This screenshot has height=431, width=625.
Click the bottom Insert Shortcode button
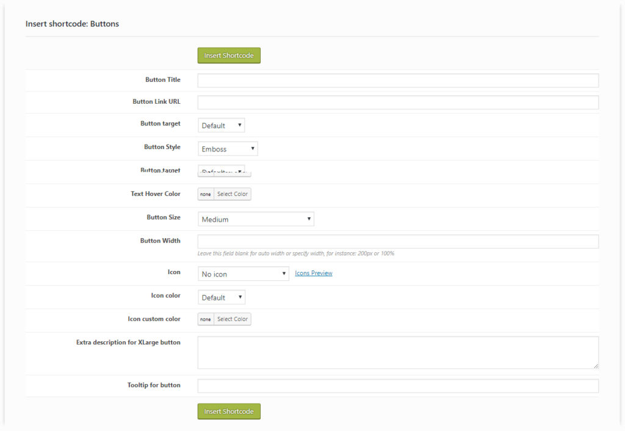pos(229,411)
